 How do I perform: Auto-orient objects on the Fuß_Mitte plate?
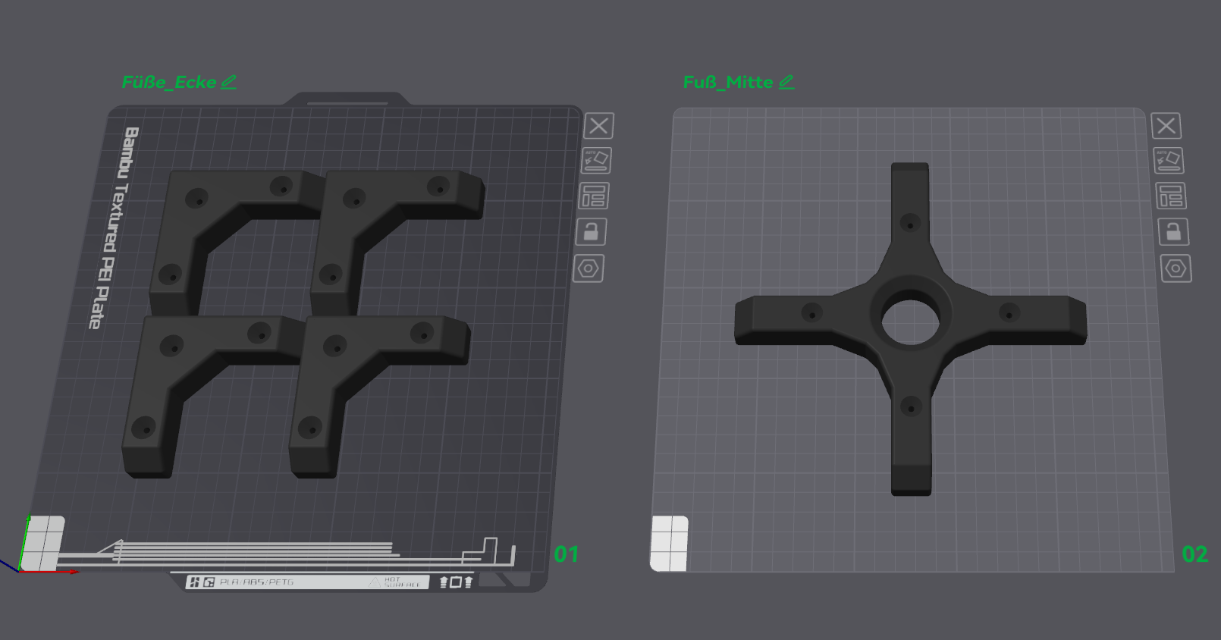[x=1169, y=161]
